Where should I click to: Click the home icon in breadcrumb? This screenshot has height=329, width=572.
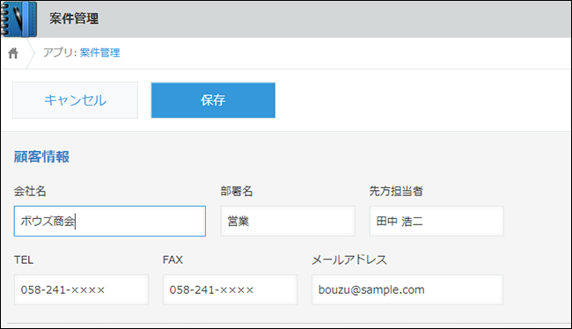13,54
